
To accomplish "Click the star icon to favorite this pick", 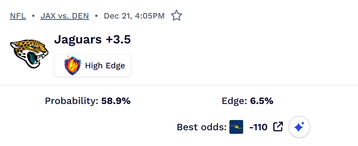I will coord(176,16).
